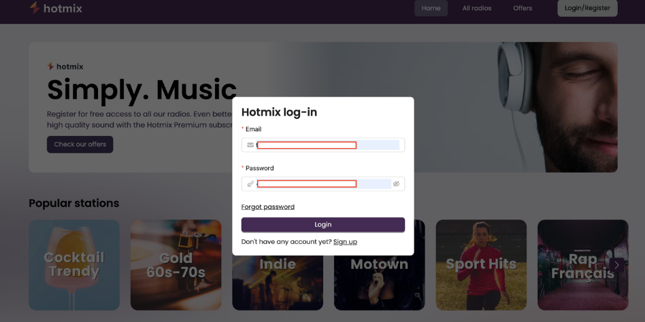Open the Forgot password link
The width and height of the screenshot is (645, 322).
[x=268, y=207]
